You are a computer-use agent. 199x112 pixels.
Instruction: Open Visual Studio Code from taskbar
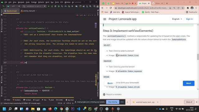click(78, 109)
